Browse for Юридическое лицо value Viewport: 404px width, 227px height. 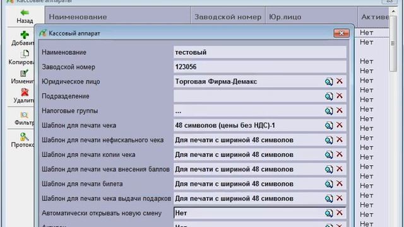329,81
